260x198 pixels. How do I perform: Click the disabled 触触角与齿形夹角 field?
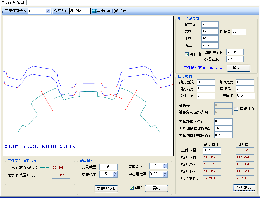223,112
